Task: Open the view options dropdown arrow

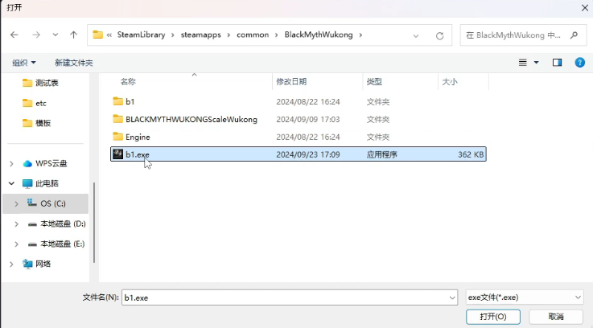Action: click(x=536, y=63)
